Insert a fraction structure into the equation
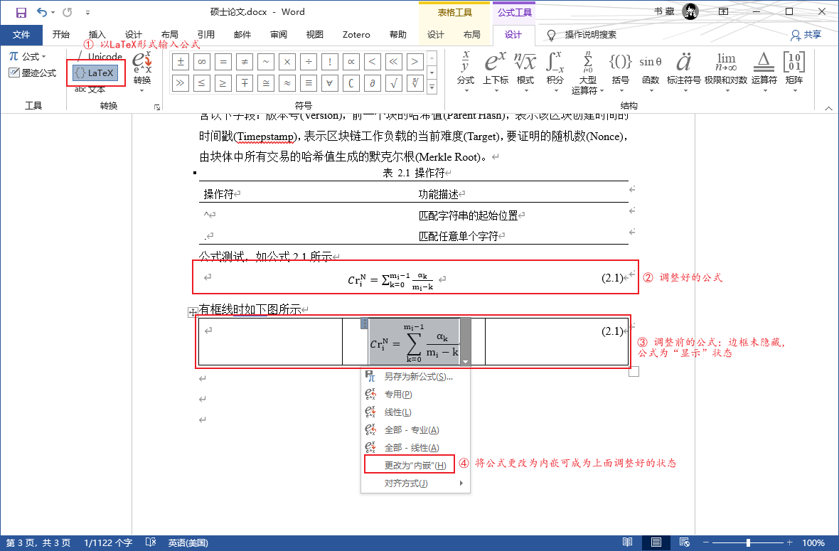Screen dimensions: 839x551 coord(465,69)
